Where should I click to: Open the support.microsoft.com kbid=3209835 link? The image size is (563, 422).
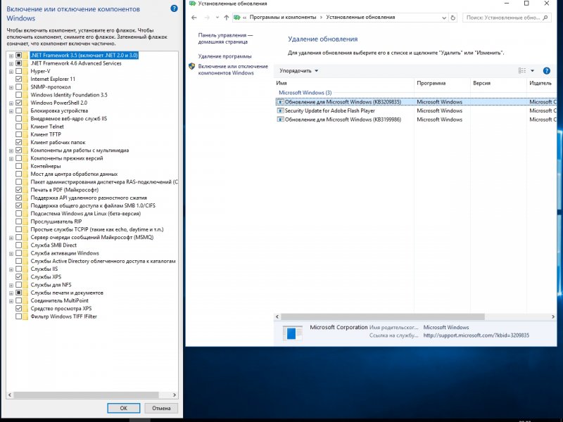[x=476, y=335]
